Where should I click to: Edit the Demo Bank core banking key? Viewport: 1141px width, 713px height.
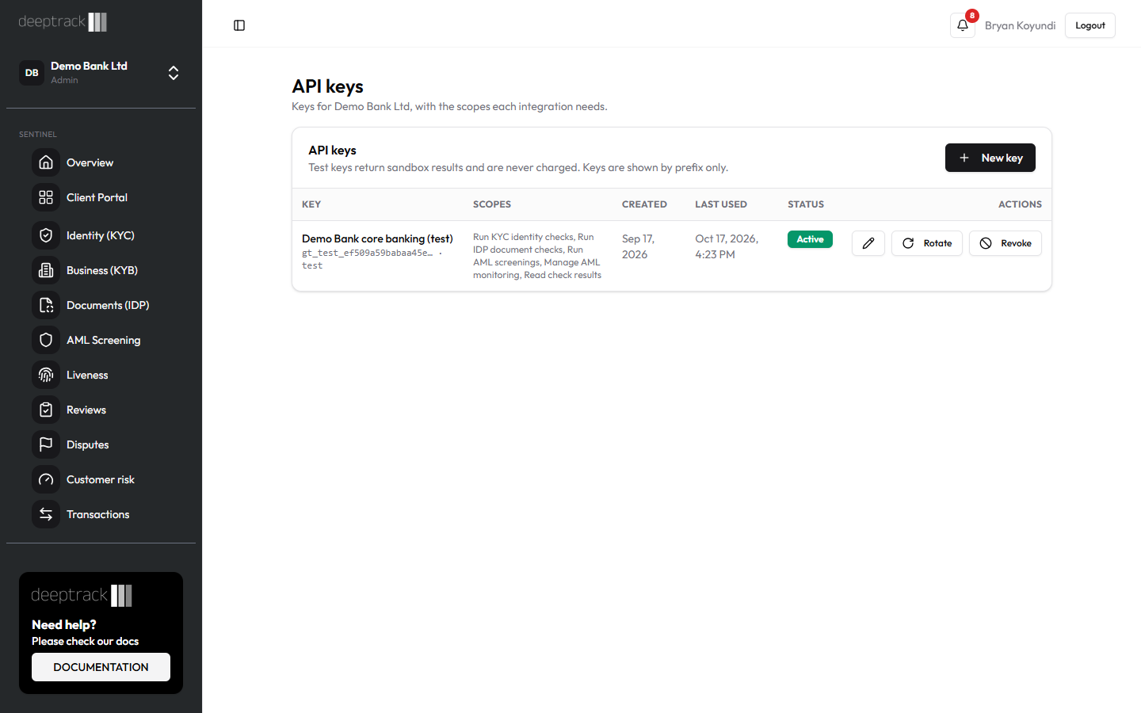[868, 243]
